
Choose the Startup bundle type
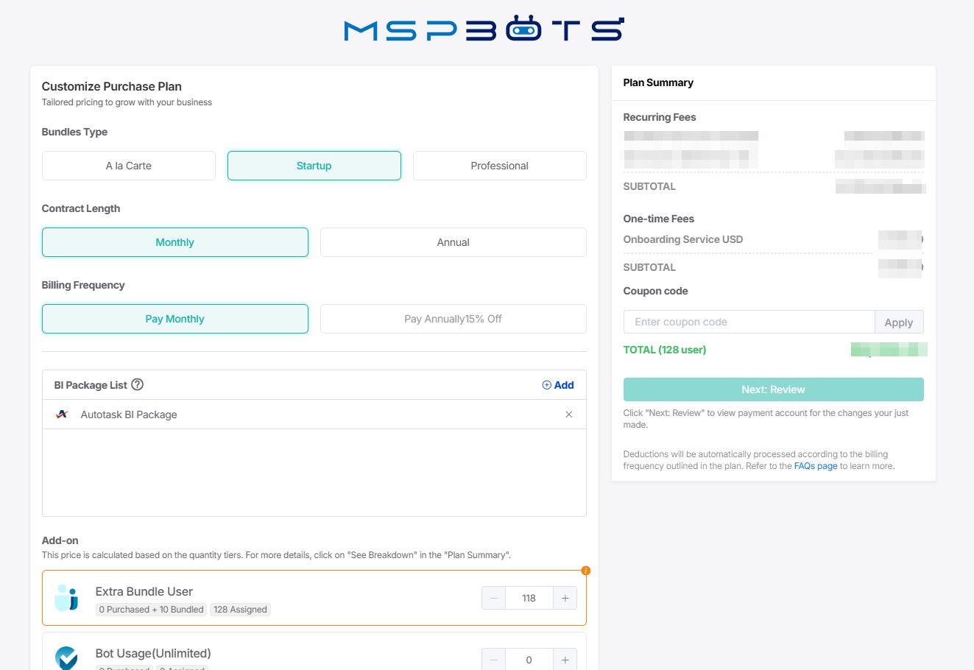point(314,166)
